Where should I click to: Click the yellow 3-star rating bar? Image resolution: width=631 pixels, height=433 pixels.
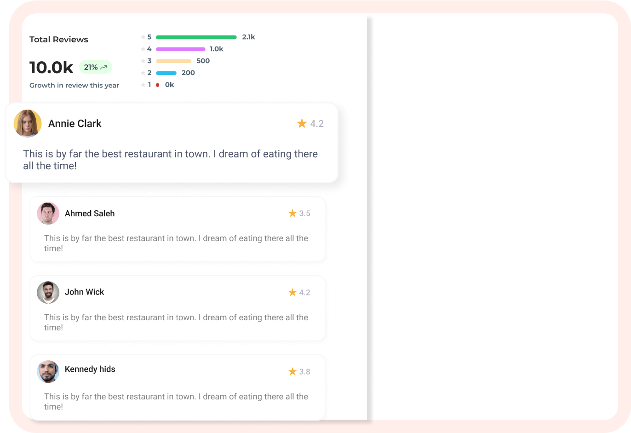[173, 61]
